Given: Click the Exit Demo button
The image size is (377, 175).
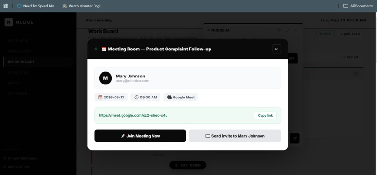Looking at the screenshot, I should coord(188,165).
